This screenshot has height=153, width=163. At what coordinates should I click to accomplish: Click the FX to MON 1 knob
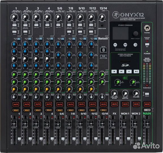pyautogui.click(x=118, y=82)
